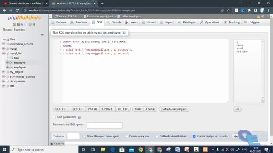Reload the page in browser

(x=17, y=11)
